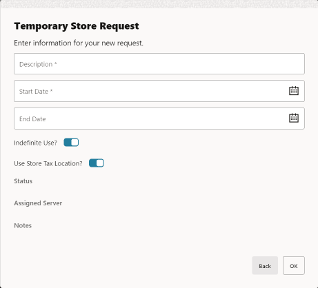Open the End Date calendar picker

click(294, 118)
